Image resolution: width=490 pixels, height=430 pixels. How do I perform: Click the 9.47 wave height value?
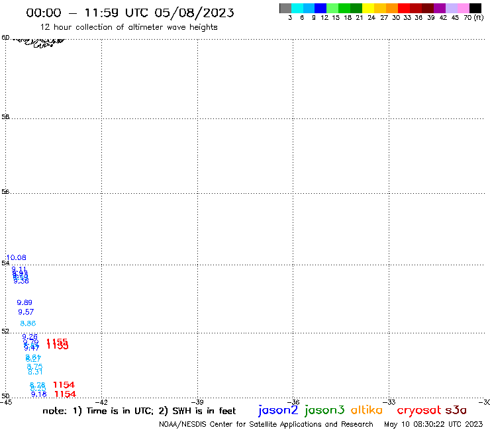32,348
